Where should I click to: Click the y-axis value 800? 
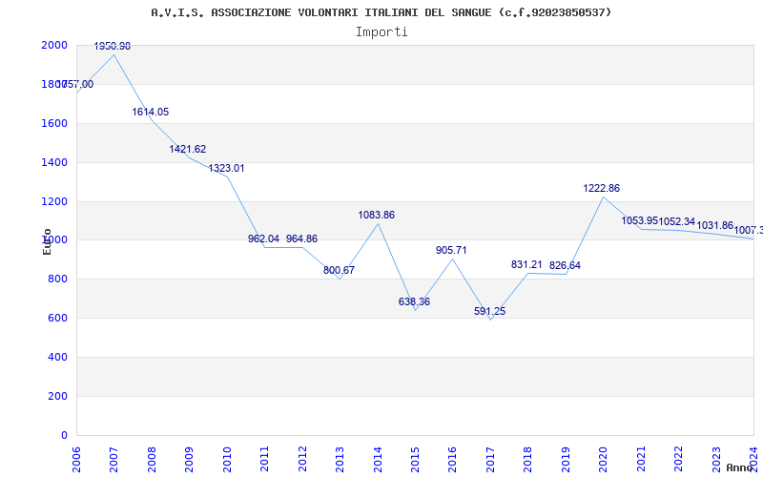coord(57,280)
